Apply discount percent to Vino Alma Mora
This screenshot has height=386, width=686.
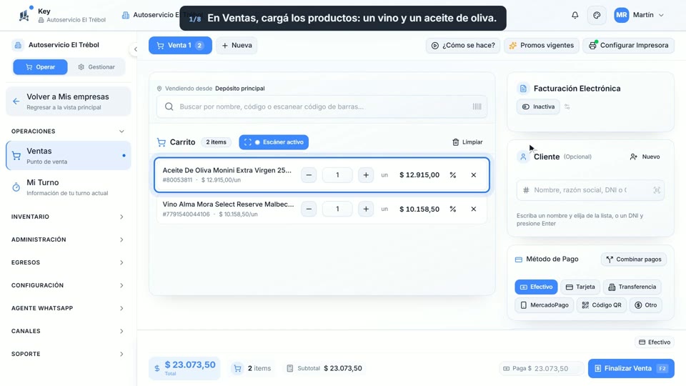coord(453,209)
